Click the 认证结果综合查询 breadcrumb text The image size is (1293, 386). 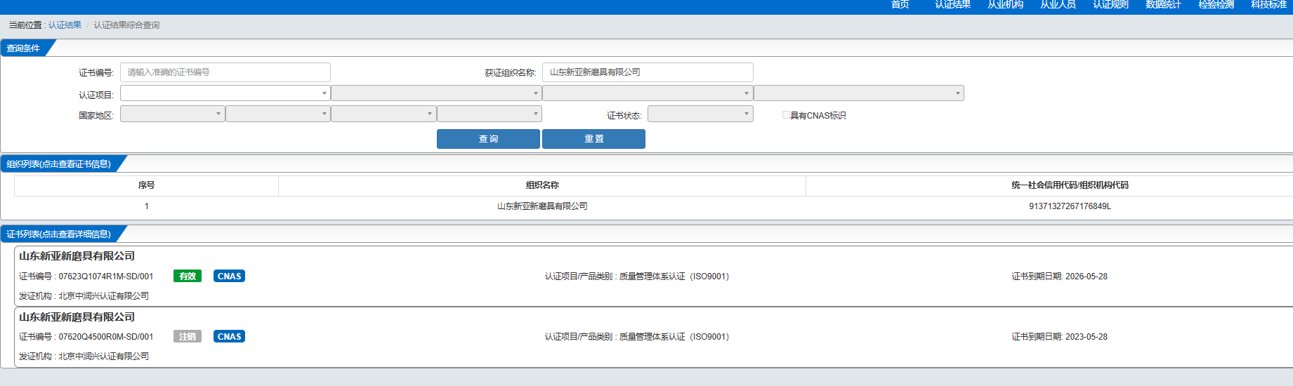coord(126,25)
